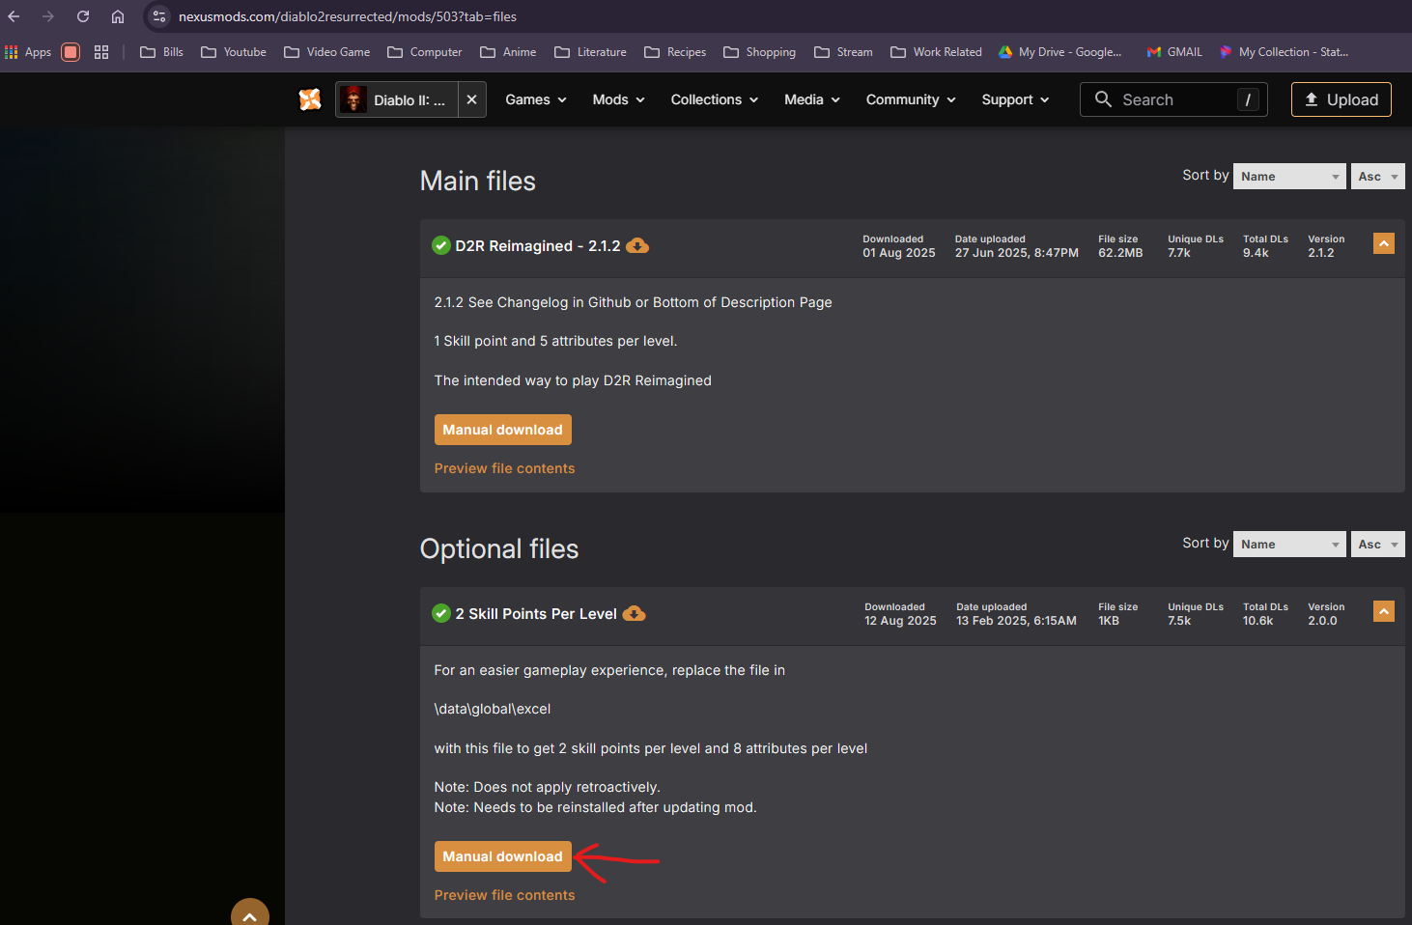The image size is (1412, 925).
Task: View site information icon in address bar
Action: point(159,16)
